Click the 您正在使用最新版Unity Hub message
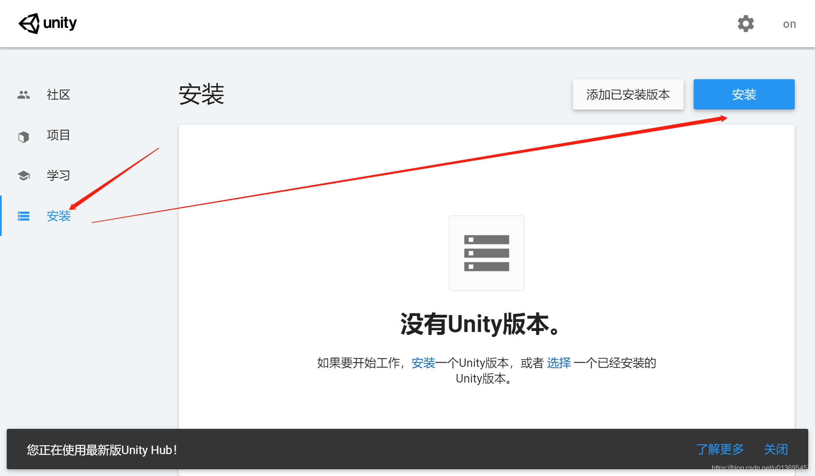The image size is (815, 476). 102,450
